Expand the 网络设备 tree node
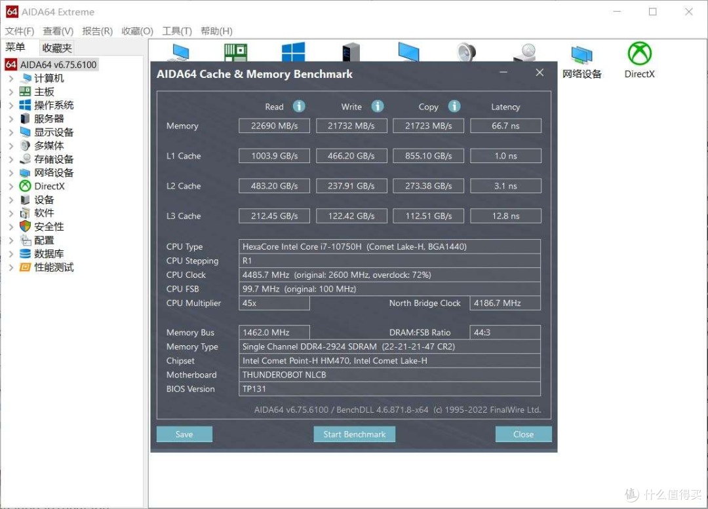 pos(11,172)
